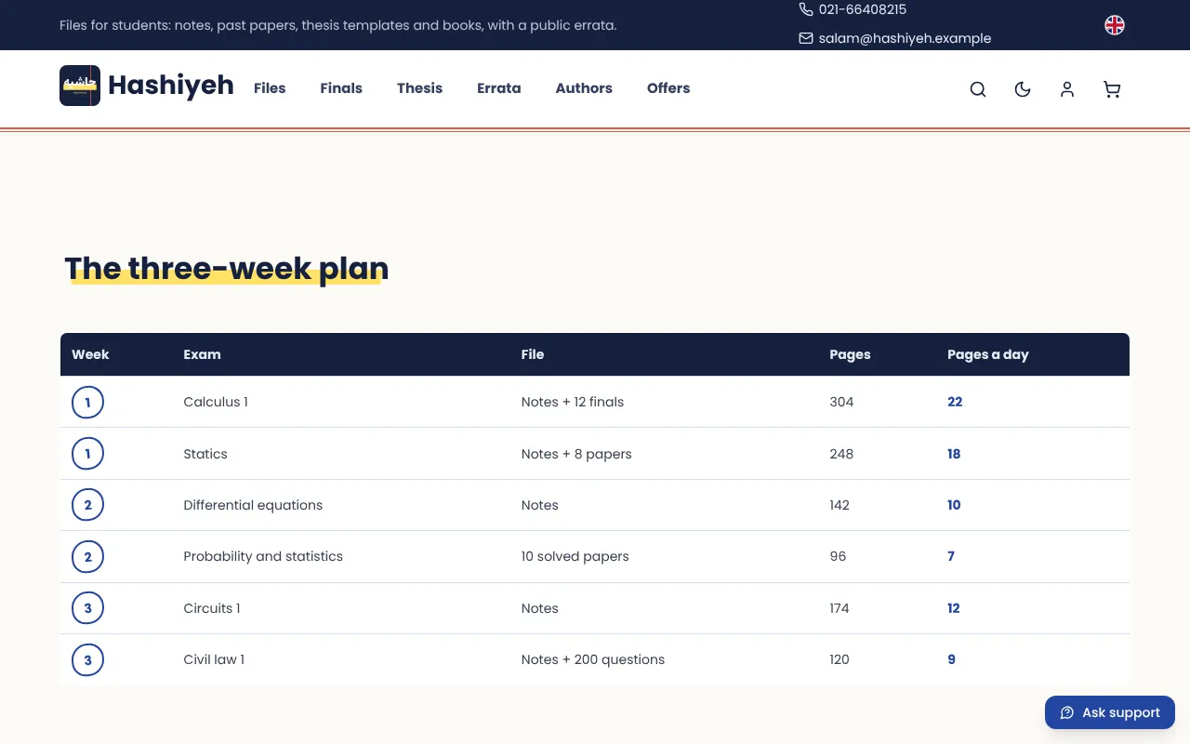Click the Ask support button
Viewport: 1190px width, 744px height.
click(1110, 712)
